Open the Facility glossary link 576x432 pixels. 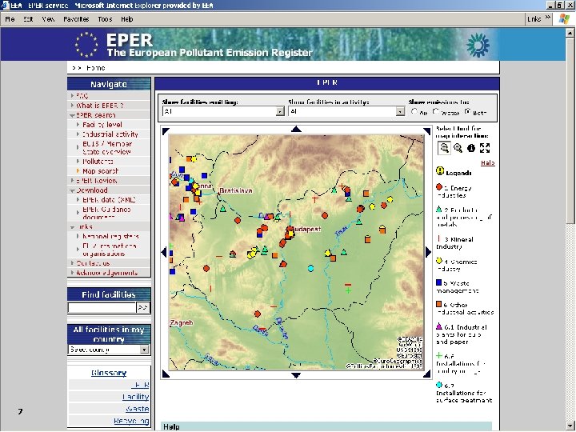[135, 397]
